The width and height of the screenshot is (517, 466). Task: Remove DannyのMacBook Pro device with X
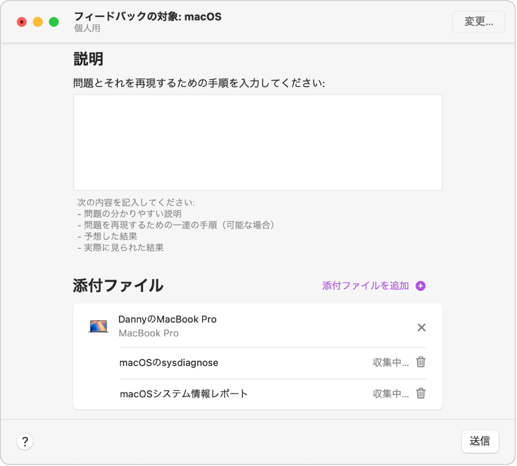[x=422, y=328]
